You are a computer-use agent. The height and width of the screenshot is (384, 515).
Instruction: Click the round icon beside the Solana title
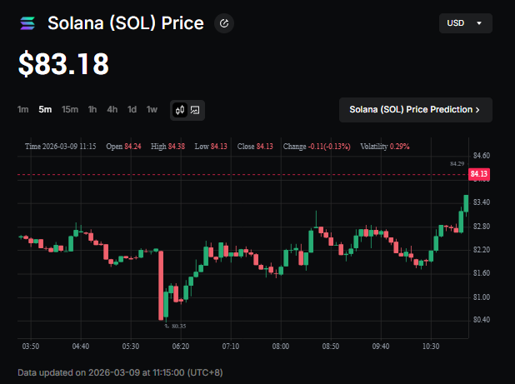(223, 23)
